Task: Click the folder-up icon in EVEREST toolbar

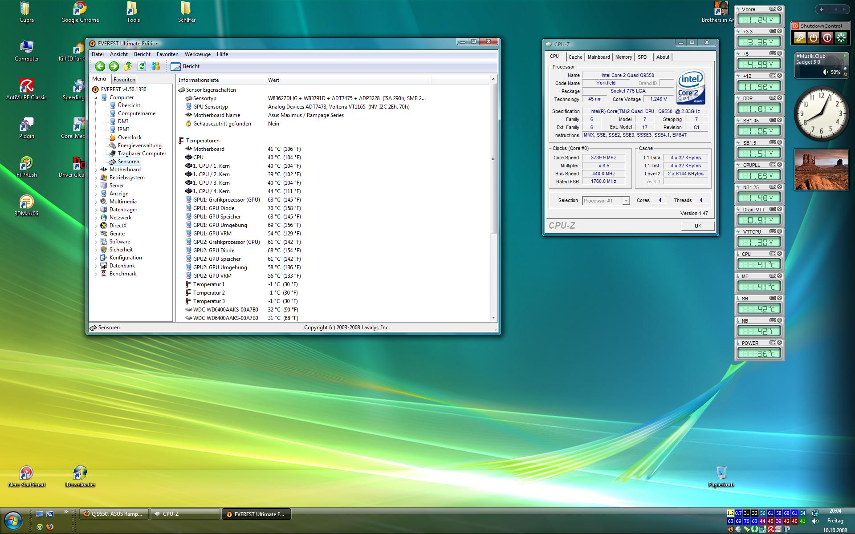Action: pos(128,66)
